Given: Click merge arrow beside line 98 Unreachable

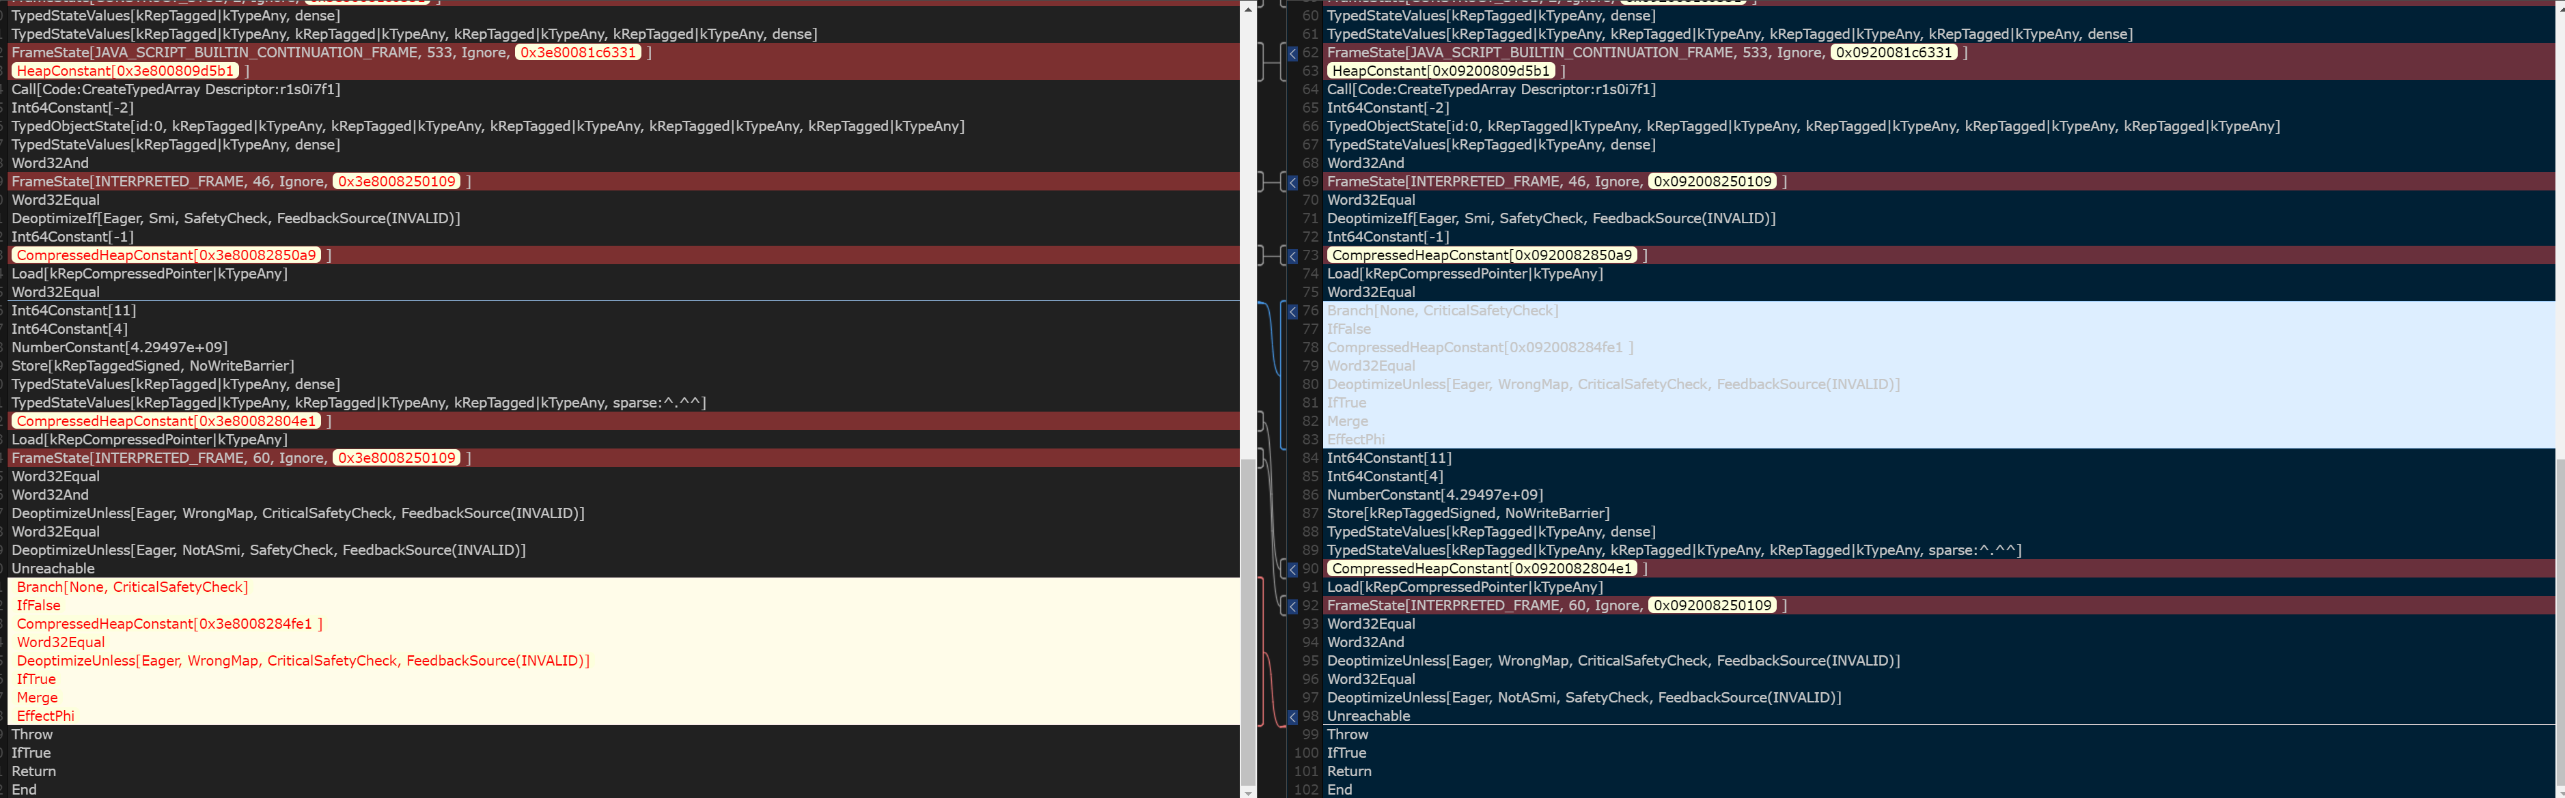Looking at the screenshot, I should 1292,716.
